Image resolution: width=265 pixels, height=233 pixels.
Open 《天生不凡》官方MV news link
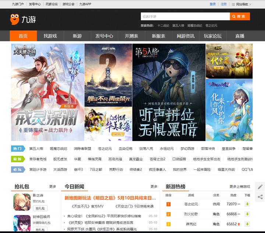(x=88, y=206)
